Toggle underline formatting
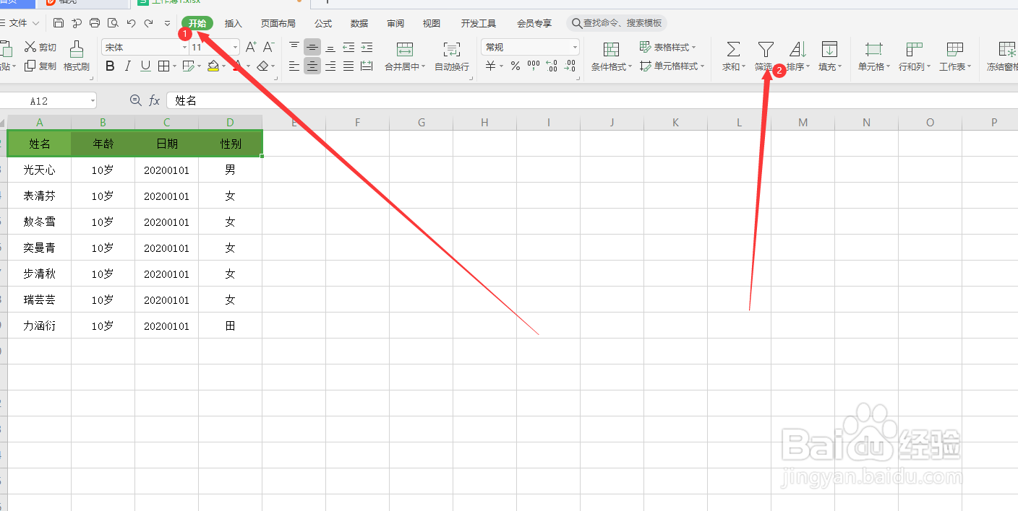The image size is (1018, 511). (145, 66)
